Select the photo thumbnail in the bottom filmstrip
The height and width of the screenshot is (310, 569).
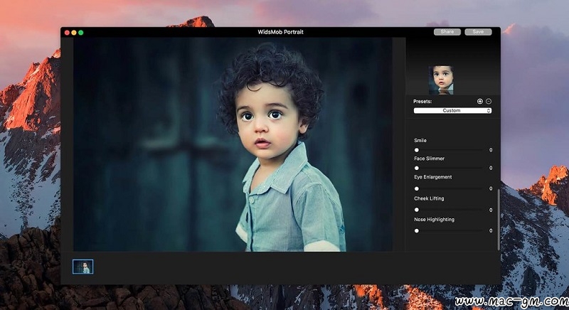[x=83, y=267]
